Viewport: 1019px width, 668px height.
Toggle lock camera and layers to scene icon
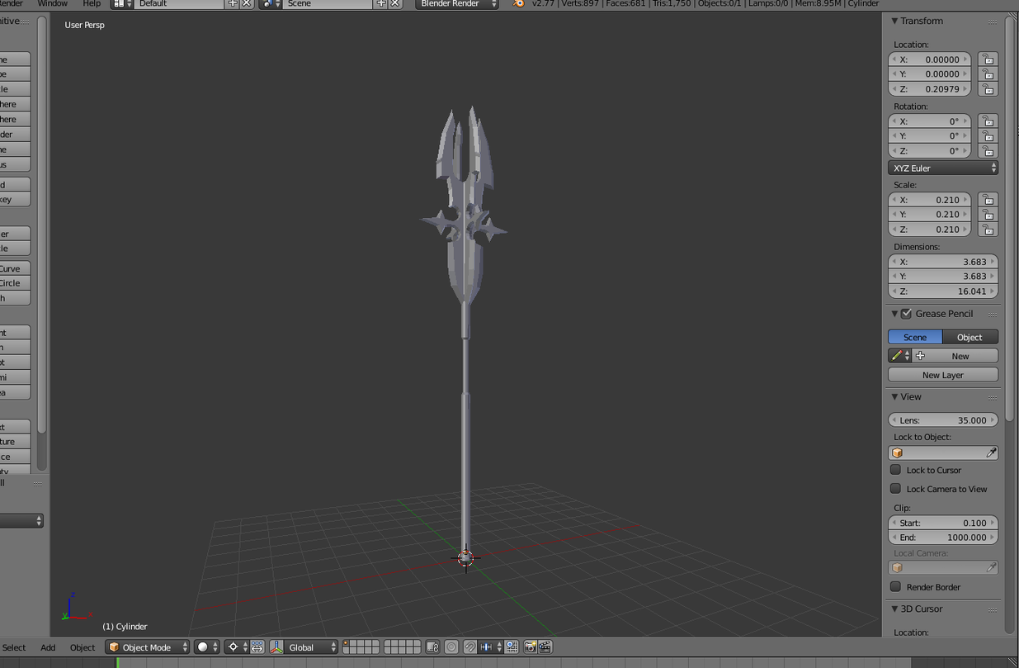click(x=433, y=647)
